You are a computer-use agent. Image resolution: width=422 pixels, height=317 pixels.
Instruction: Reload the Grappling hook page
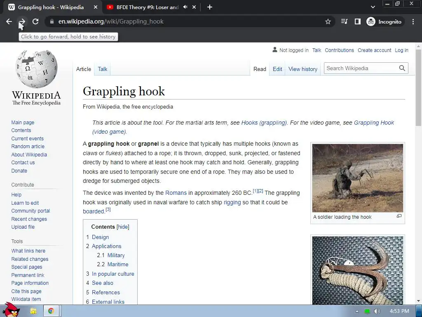[x=35, y=21]
